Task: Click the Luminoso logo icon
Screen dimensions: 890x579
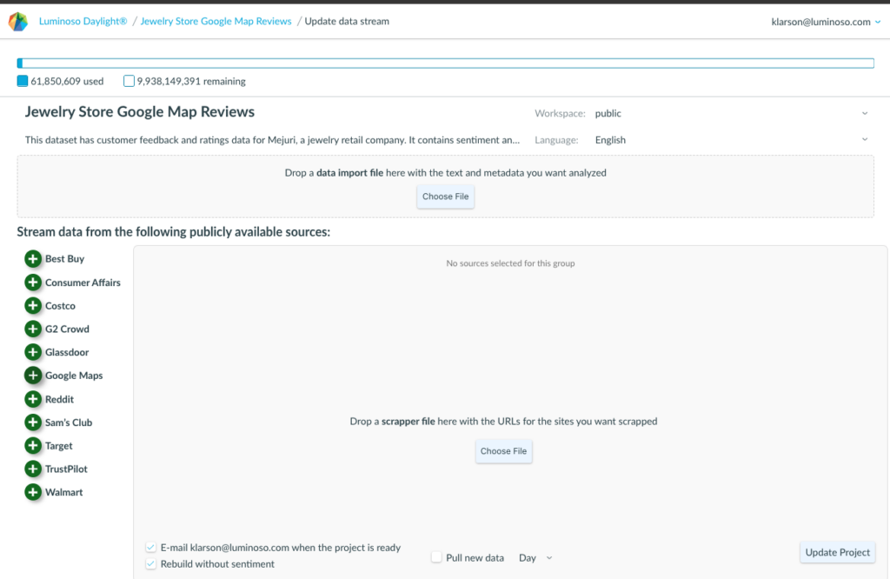Action: (x=18, y=22)
